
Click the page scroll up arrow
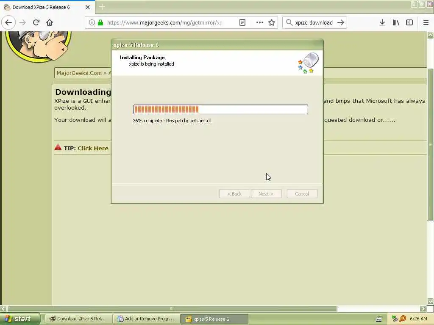click(430, 35)
